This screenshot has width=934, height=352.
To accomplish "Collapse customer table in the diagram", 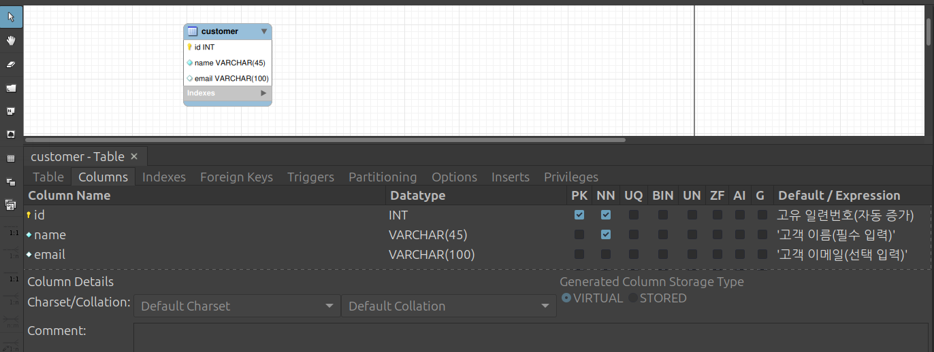I will click(264, 31).
